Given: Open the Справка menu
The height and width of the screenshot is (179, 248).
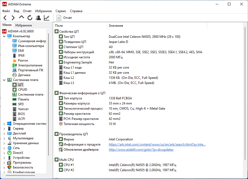Looking at the screenshot, I should 76,11.
